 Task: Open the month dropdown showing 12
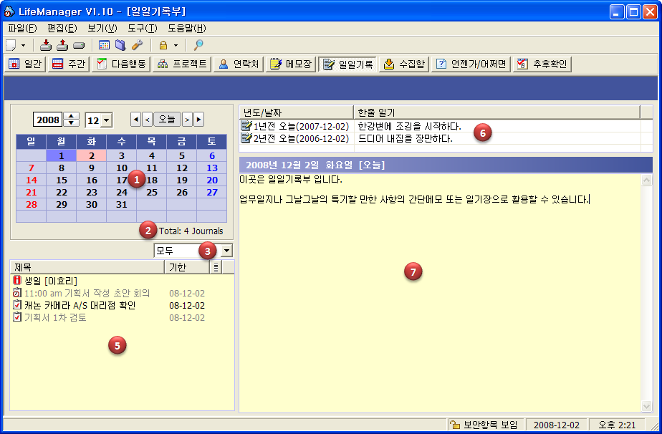tap(106, 120)
